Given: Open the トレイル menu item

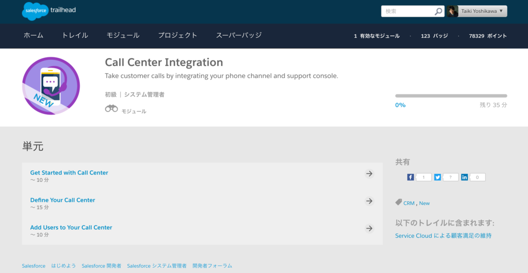Looking at the screenshot, I should point(75,36).
